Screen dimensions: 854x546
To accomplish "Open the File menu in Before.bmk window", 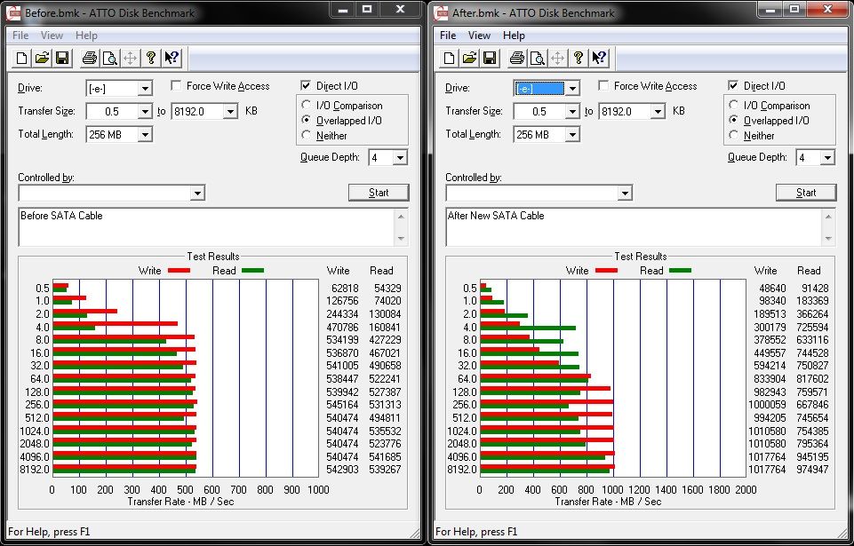I will pos(20,36).
